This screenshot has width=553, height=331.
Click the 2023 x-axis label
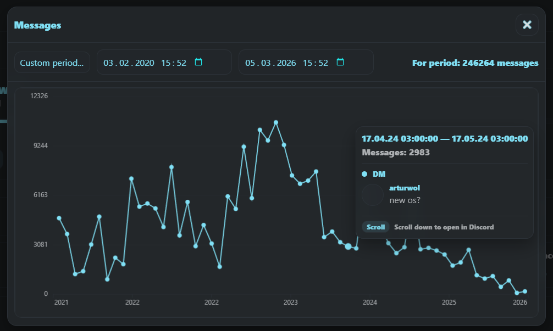(291, 302)
